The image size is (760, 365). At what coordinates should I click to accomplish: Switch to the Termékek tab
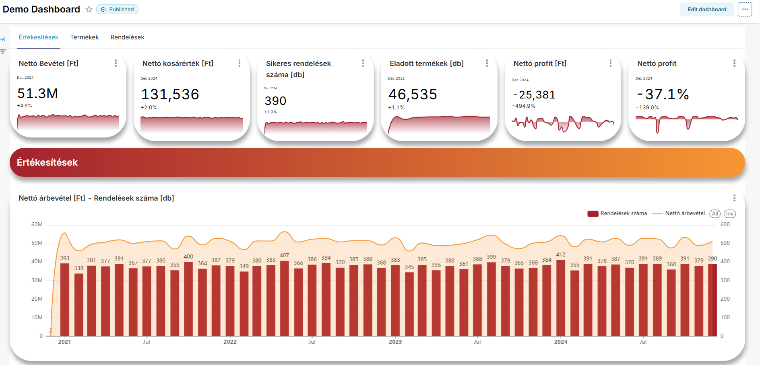coord(84,37)
